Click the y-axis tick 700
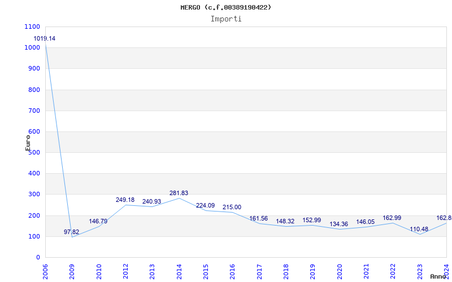The image size is (452, 282). pyautogui.click(x=34, y=111)
